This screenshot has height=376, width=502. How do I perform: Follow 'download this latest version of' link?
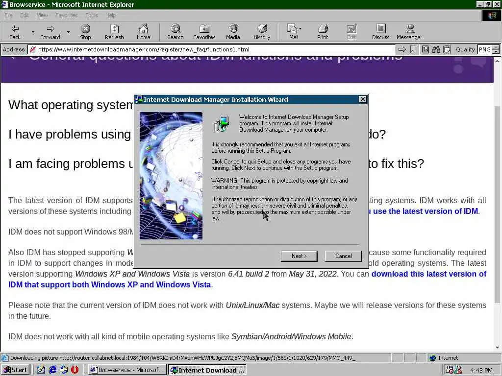tap(428, 274)
